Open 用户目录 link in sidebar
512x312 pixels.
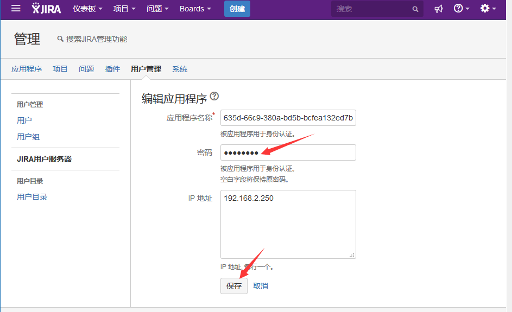pyautogui.click(x=32, y=197)
